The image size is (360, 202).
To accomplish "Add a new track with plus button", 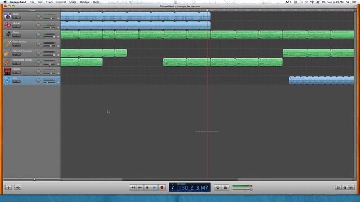I will click(x=8, y=187).
